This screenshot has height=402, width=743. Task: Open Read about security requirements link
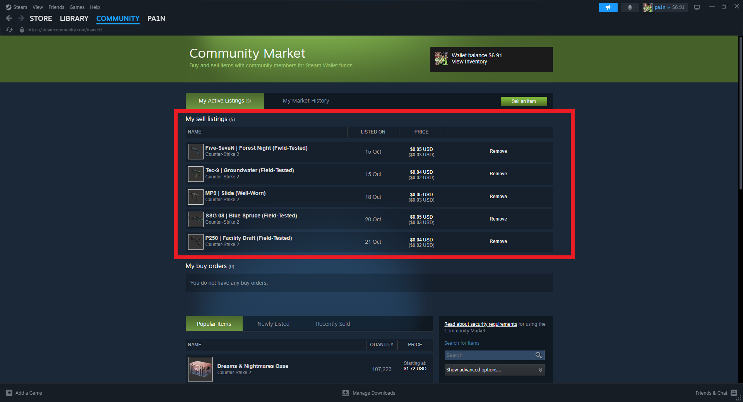[481, 324]
